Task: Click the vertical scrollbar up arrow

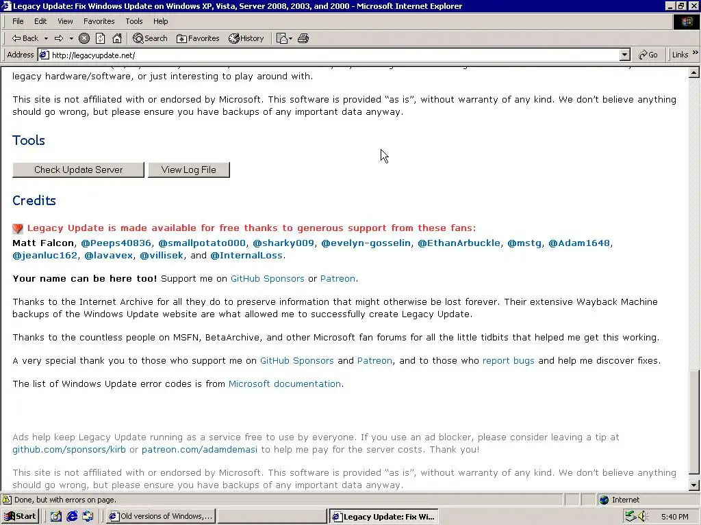Action: pos(694,72)
